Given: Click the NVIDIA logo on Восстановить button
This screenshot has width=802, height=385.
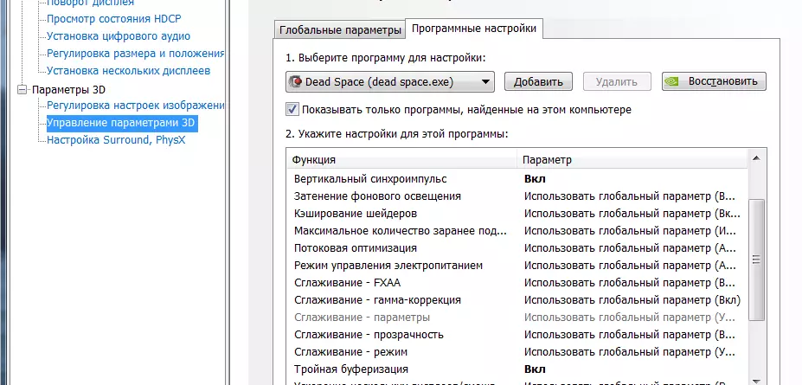Looking at the screenshot, I should 673,82.
